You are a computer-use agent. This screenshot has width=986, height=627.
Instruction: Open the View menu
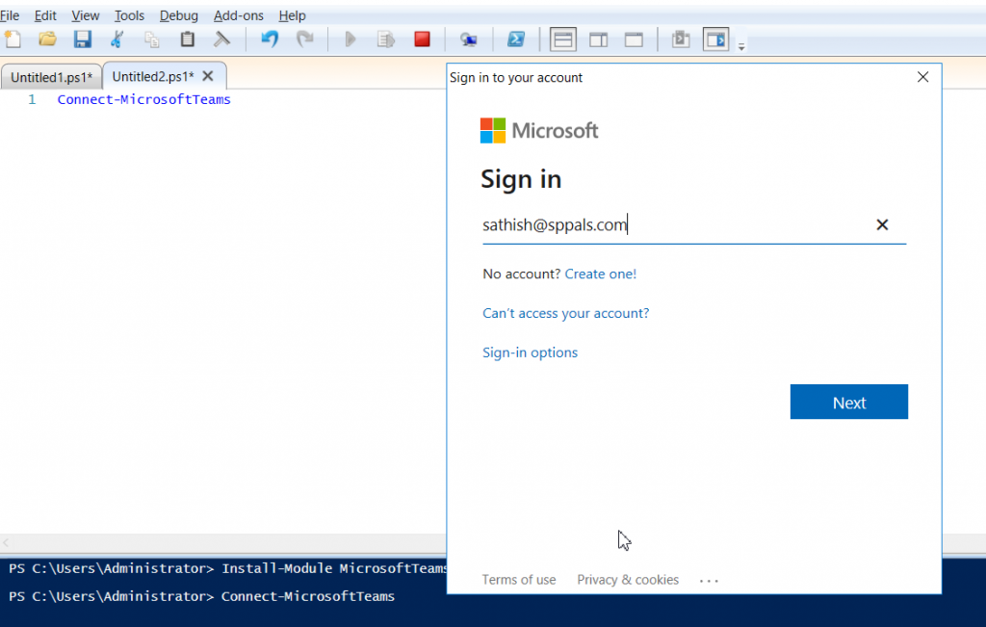86,15
